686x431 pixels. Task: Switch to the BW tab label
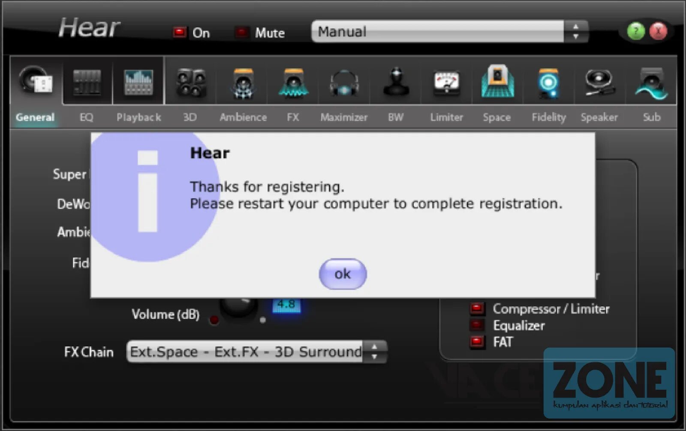click(396, 117)
